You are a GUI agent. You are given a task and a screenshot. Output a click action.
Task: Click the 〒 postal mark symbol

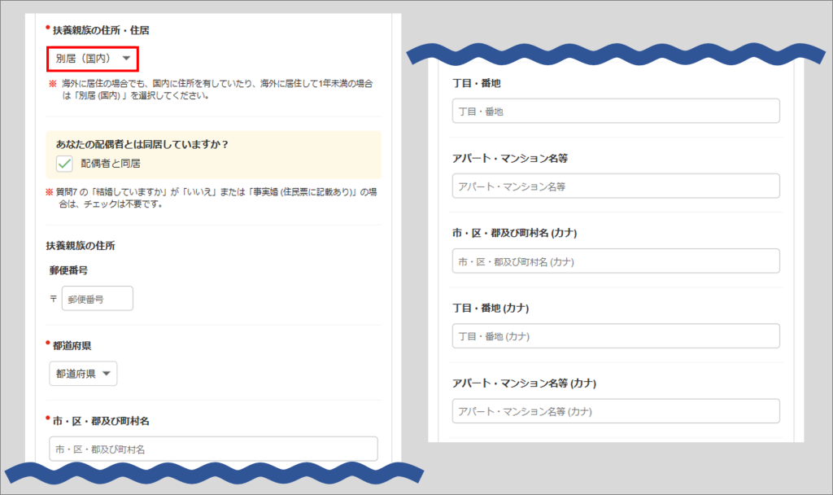(x=54, y=299)
